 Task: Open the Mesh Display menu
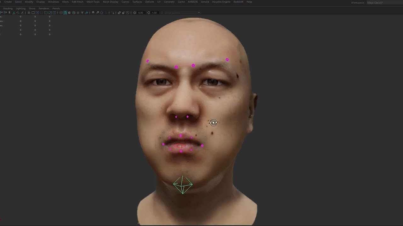(x=111, y=2)
